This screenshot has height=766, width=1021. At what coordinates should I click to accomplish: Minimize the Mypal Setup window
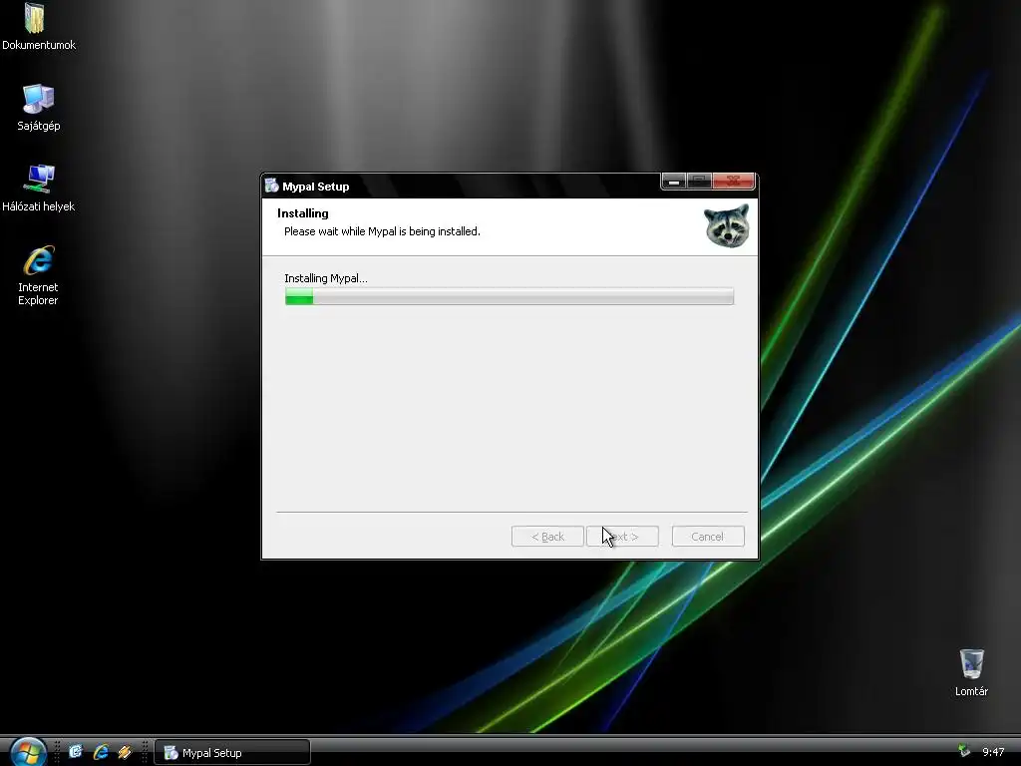(674, 182)
